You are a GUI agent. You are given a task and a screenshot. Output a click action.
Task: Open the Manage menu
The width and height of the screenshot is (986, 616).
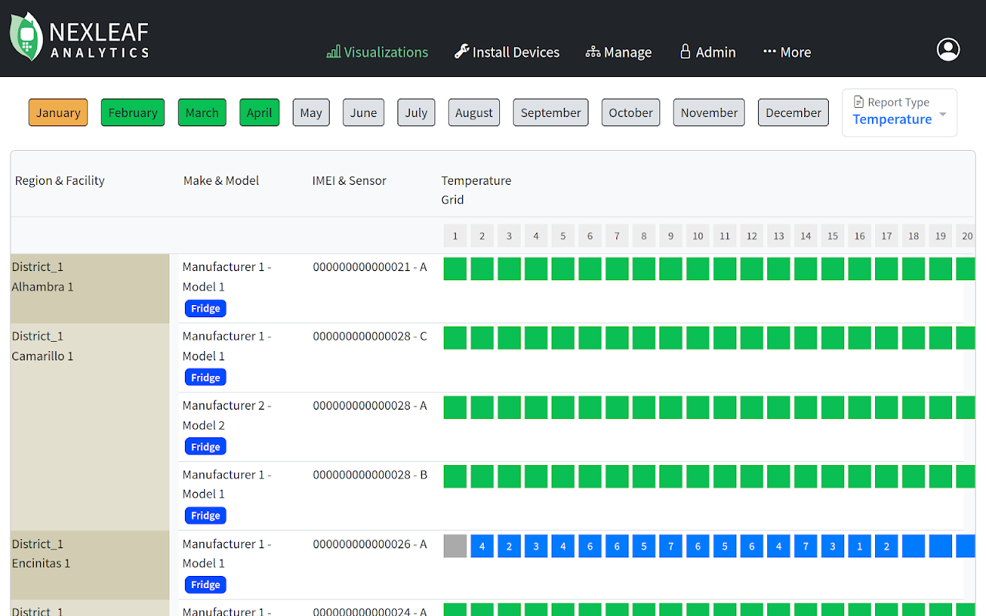pyautogui.click(x=619, y=52)
